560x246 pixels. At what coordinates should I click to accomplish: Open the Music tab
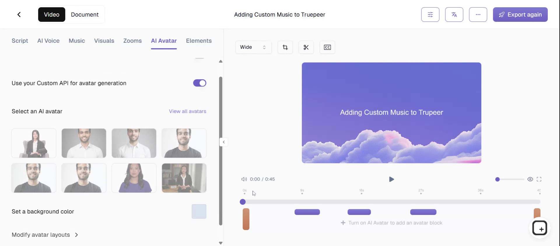coord(77,41)
